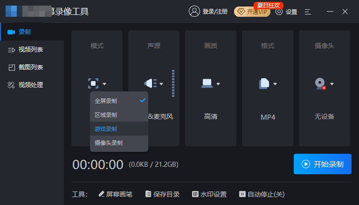Open 水印设置 watermark settings
Screen dimensions: 359x205
pos(209,194)
